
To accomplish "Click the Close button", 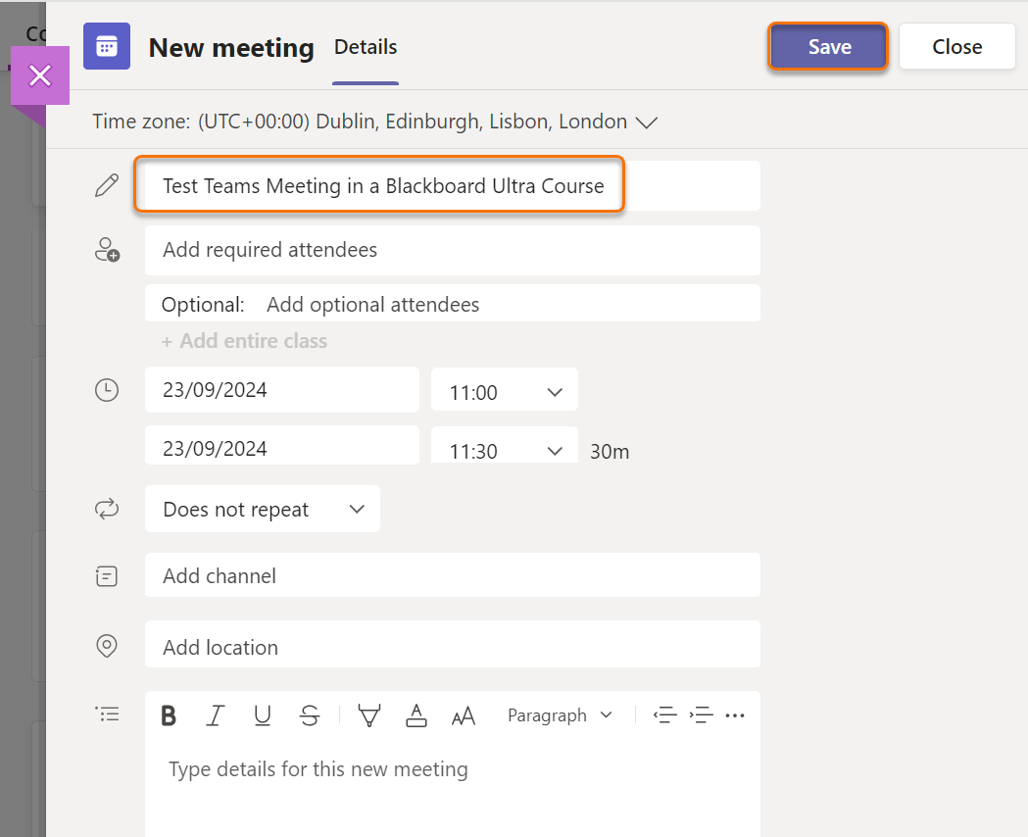I will click(x=956, y=47).
